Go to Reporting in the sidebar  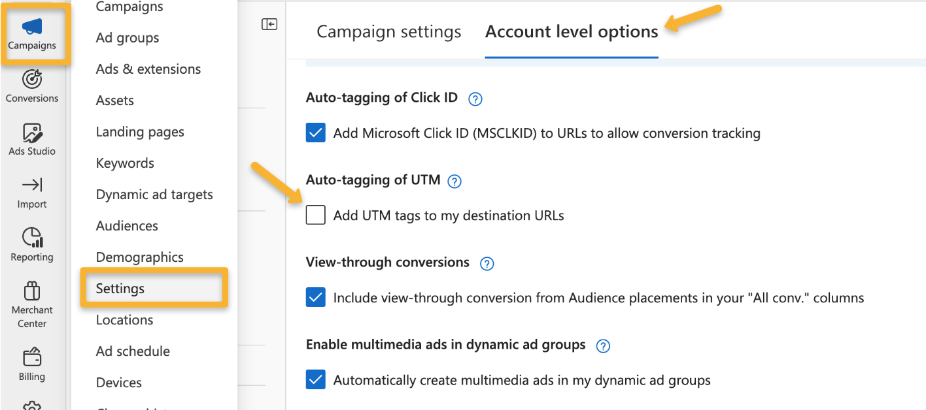point(32,238)
